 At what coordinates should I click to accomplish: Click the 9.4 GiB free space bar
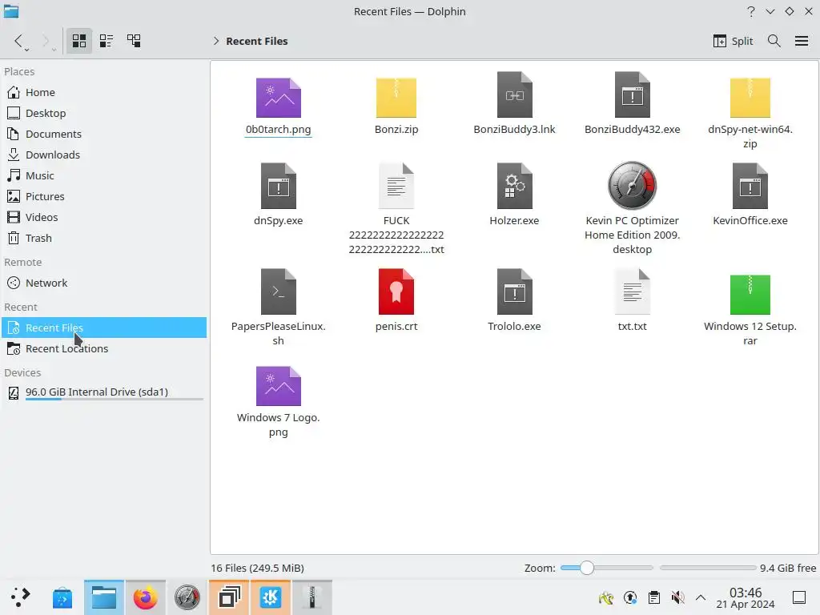(708, 568)
